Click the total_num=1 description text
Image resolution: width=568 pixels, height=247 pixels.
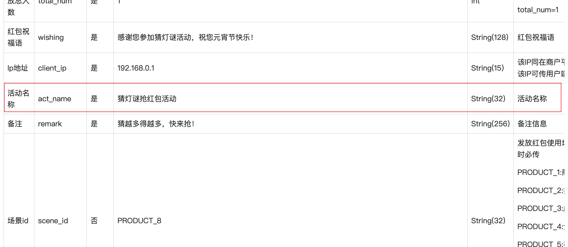click(538, 10)
